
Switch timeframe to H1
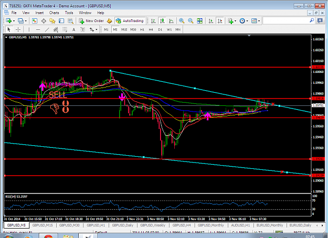pyautogui.click(x=142, y=30)
